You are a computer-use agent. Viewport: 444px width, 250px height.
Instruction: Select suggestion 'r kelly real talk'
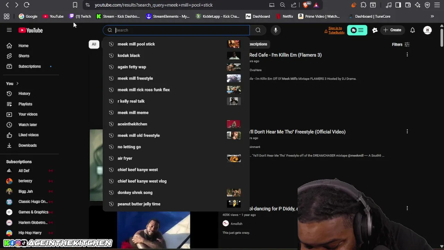[x=176, y=101]
